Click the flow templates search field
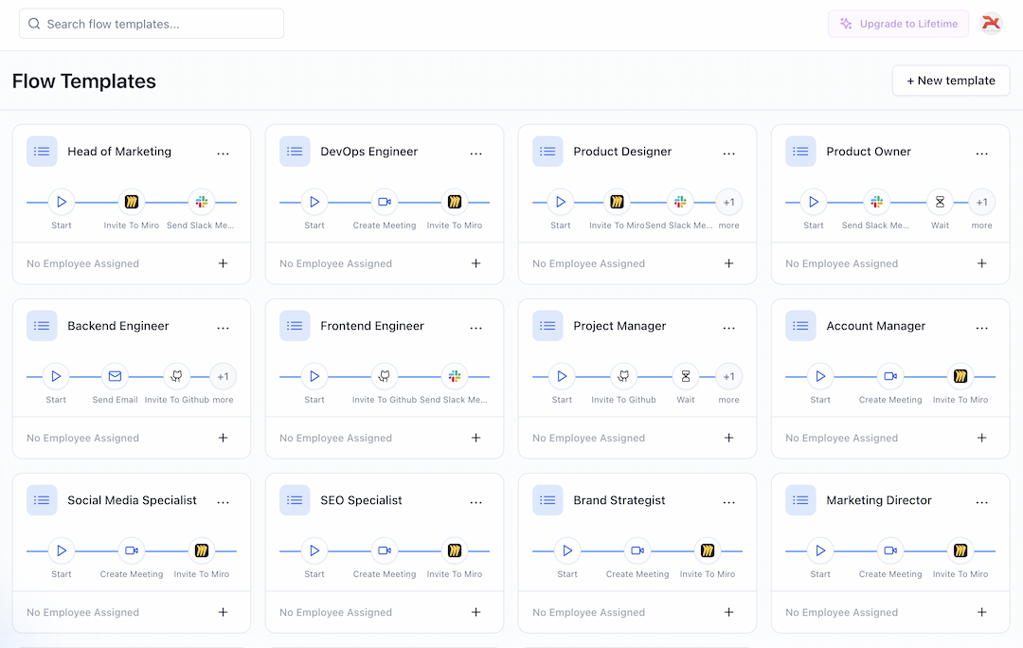Screen dimensions: 1023x648 151,23
